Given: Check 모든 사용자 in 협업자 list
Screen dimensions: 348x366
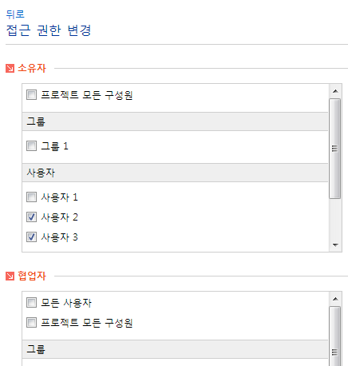Looking at the screenshot, I should [31, 303].
